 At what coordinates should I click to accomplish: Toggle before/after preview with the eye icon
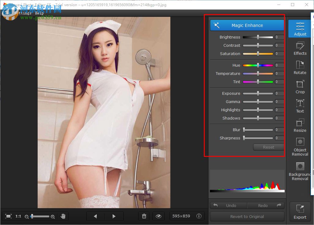(x=159, y=216)
